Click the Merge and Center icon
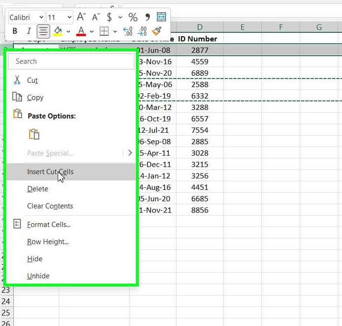This screenshot has height=326, width=342. 161,17
